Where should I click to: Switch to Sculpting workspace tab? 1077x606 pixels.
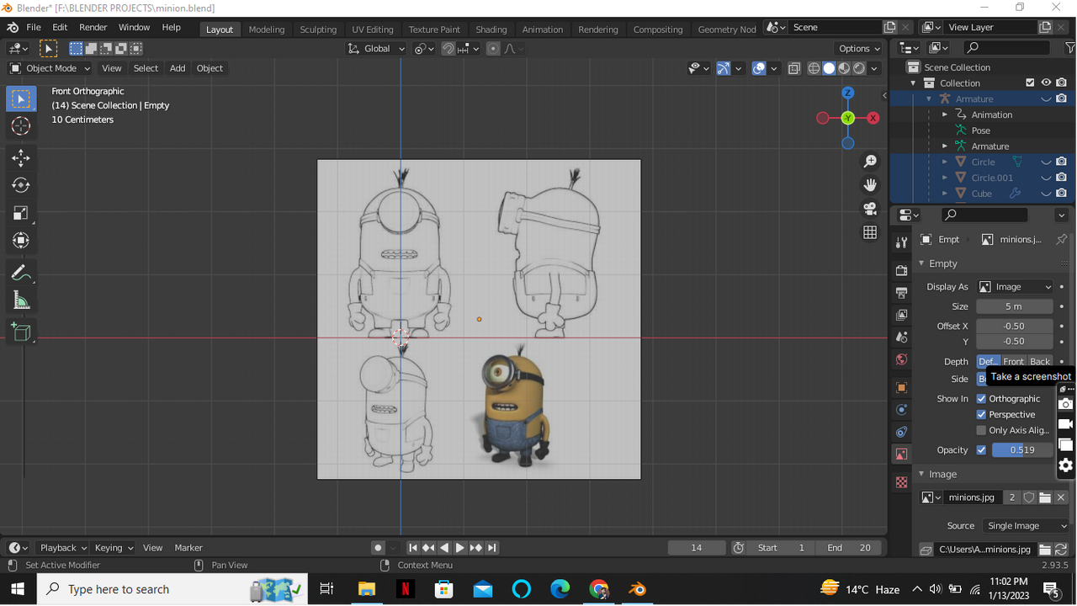pyautogui.click(x=318, y=29)
